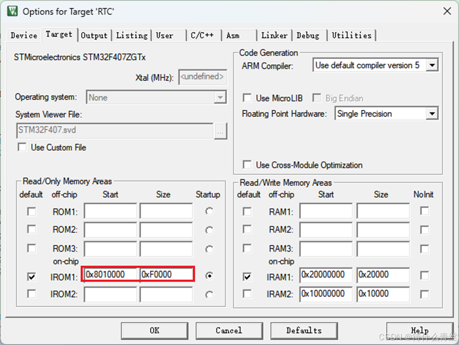The width and height of the screenshot is (459, 345).
Task: Select IROM1 Startup radio button
Action: [209, 275]
